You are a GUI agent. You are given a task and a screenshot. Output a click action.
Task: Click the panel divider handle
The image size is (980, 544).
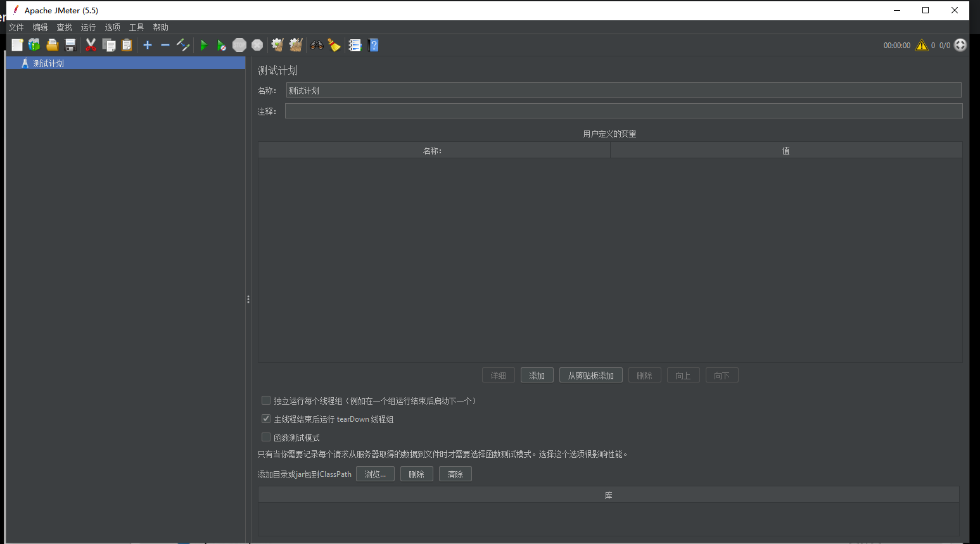pos(248,299)
